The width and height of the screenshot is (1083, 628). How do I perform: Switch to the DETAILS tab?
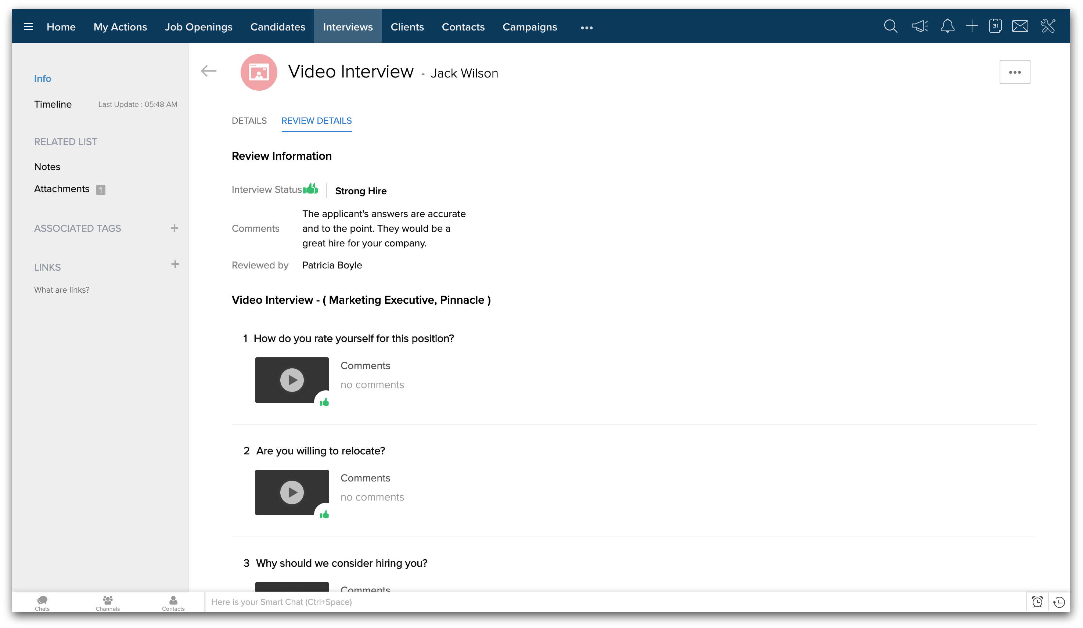tap(249, 121)
